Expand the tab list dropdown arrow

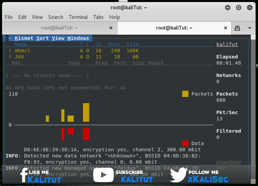(250, 28)
